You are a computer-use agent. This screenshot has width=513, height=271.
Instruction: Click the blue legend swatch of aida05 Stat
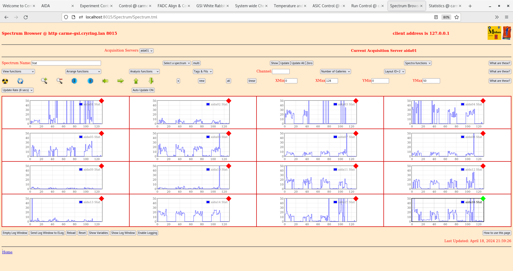coord(81,137)
